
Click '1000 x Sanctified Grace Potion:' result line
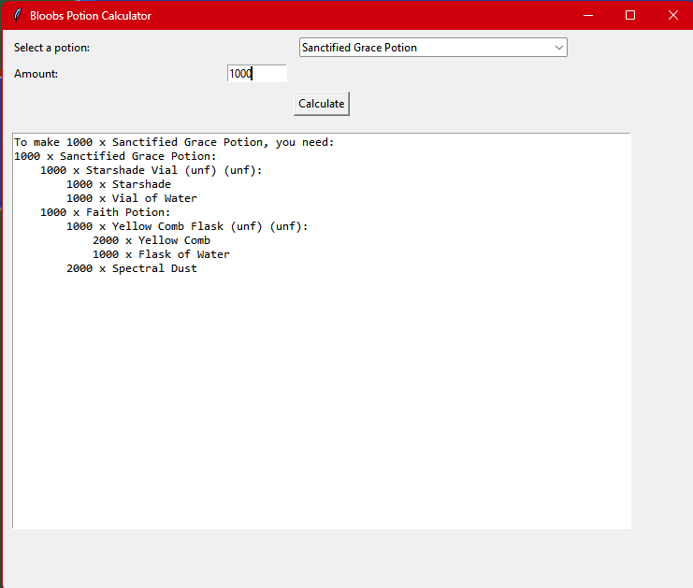(115, 156)
